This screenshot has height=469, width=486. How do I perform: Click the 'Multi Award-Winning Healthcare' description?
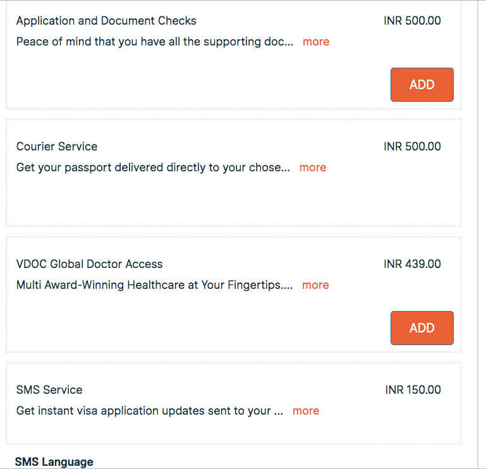[x=154, y=285]
